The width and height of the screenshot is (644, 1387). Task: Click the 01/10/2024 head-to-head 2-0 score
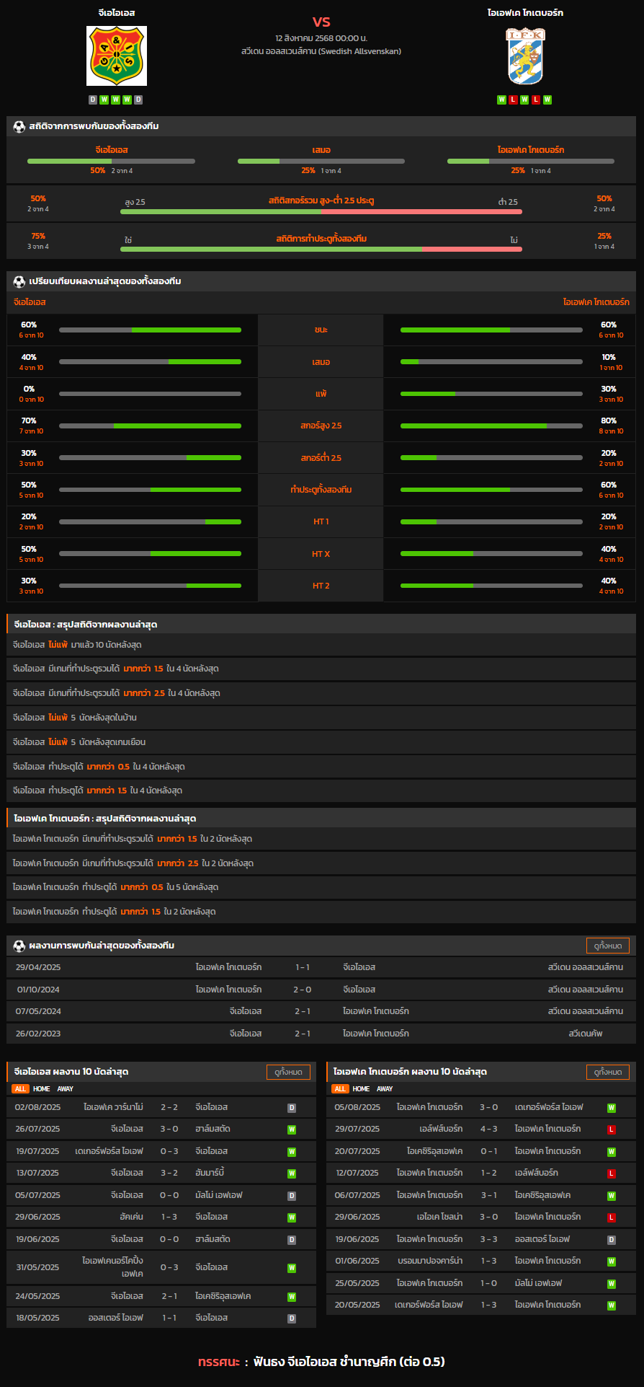303,990
